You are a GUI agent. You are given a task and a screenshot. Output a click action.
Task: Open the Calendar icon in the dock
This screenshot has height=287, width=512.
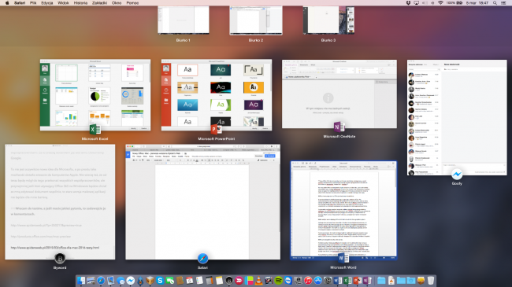coord(189,280)
